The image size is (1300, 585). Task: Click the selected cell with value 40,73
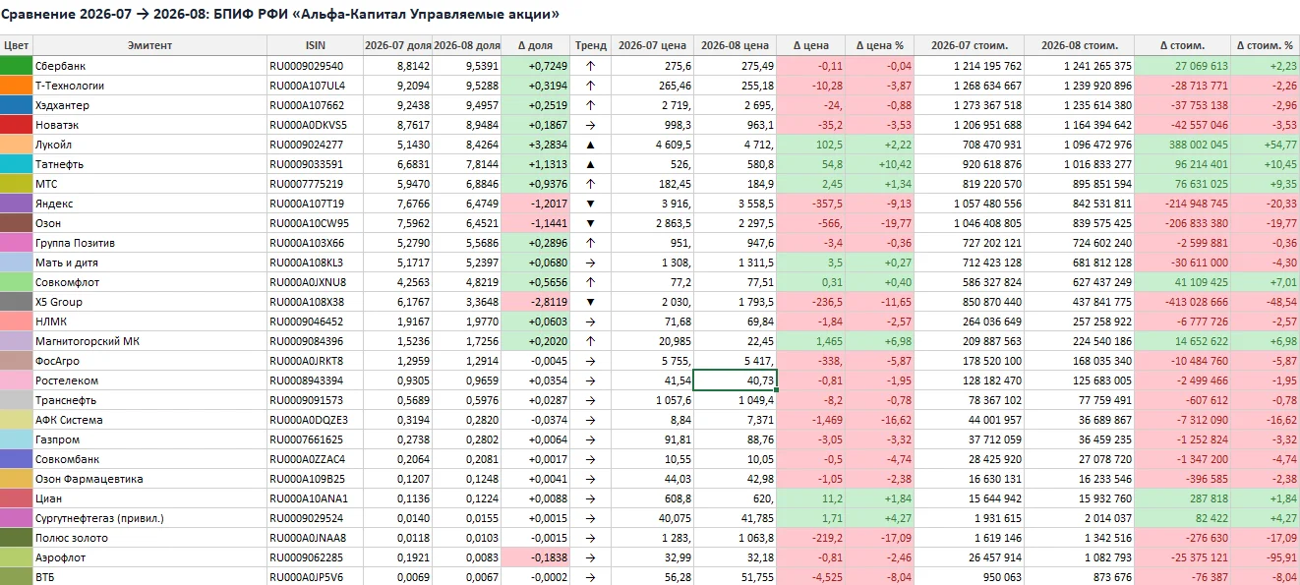[x=735, y=380]
